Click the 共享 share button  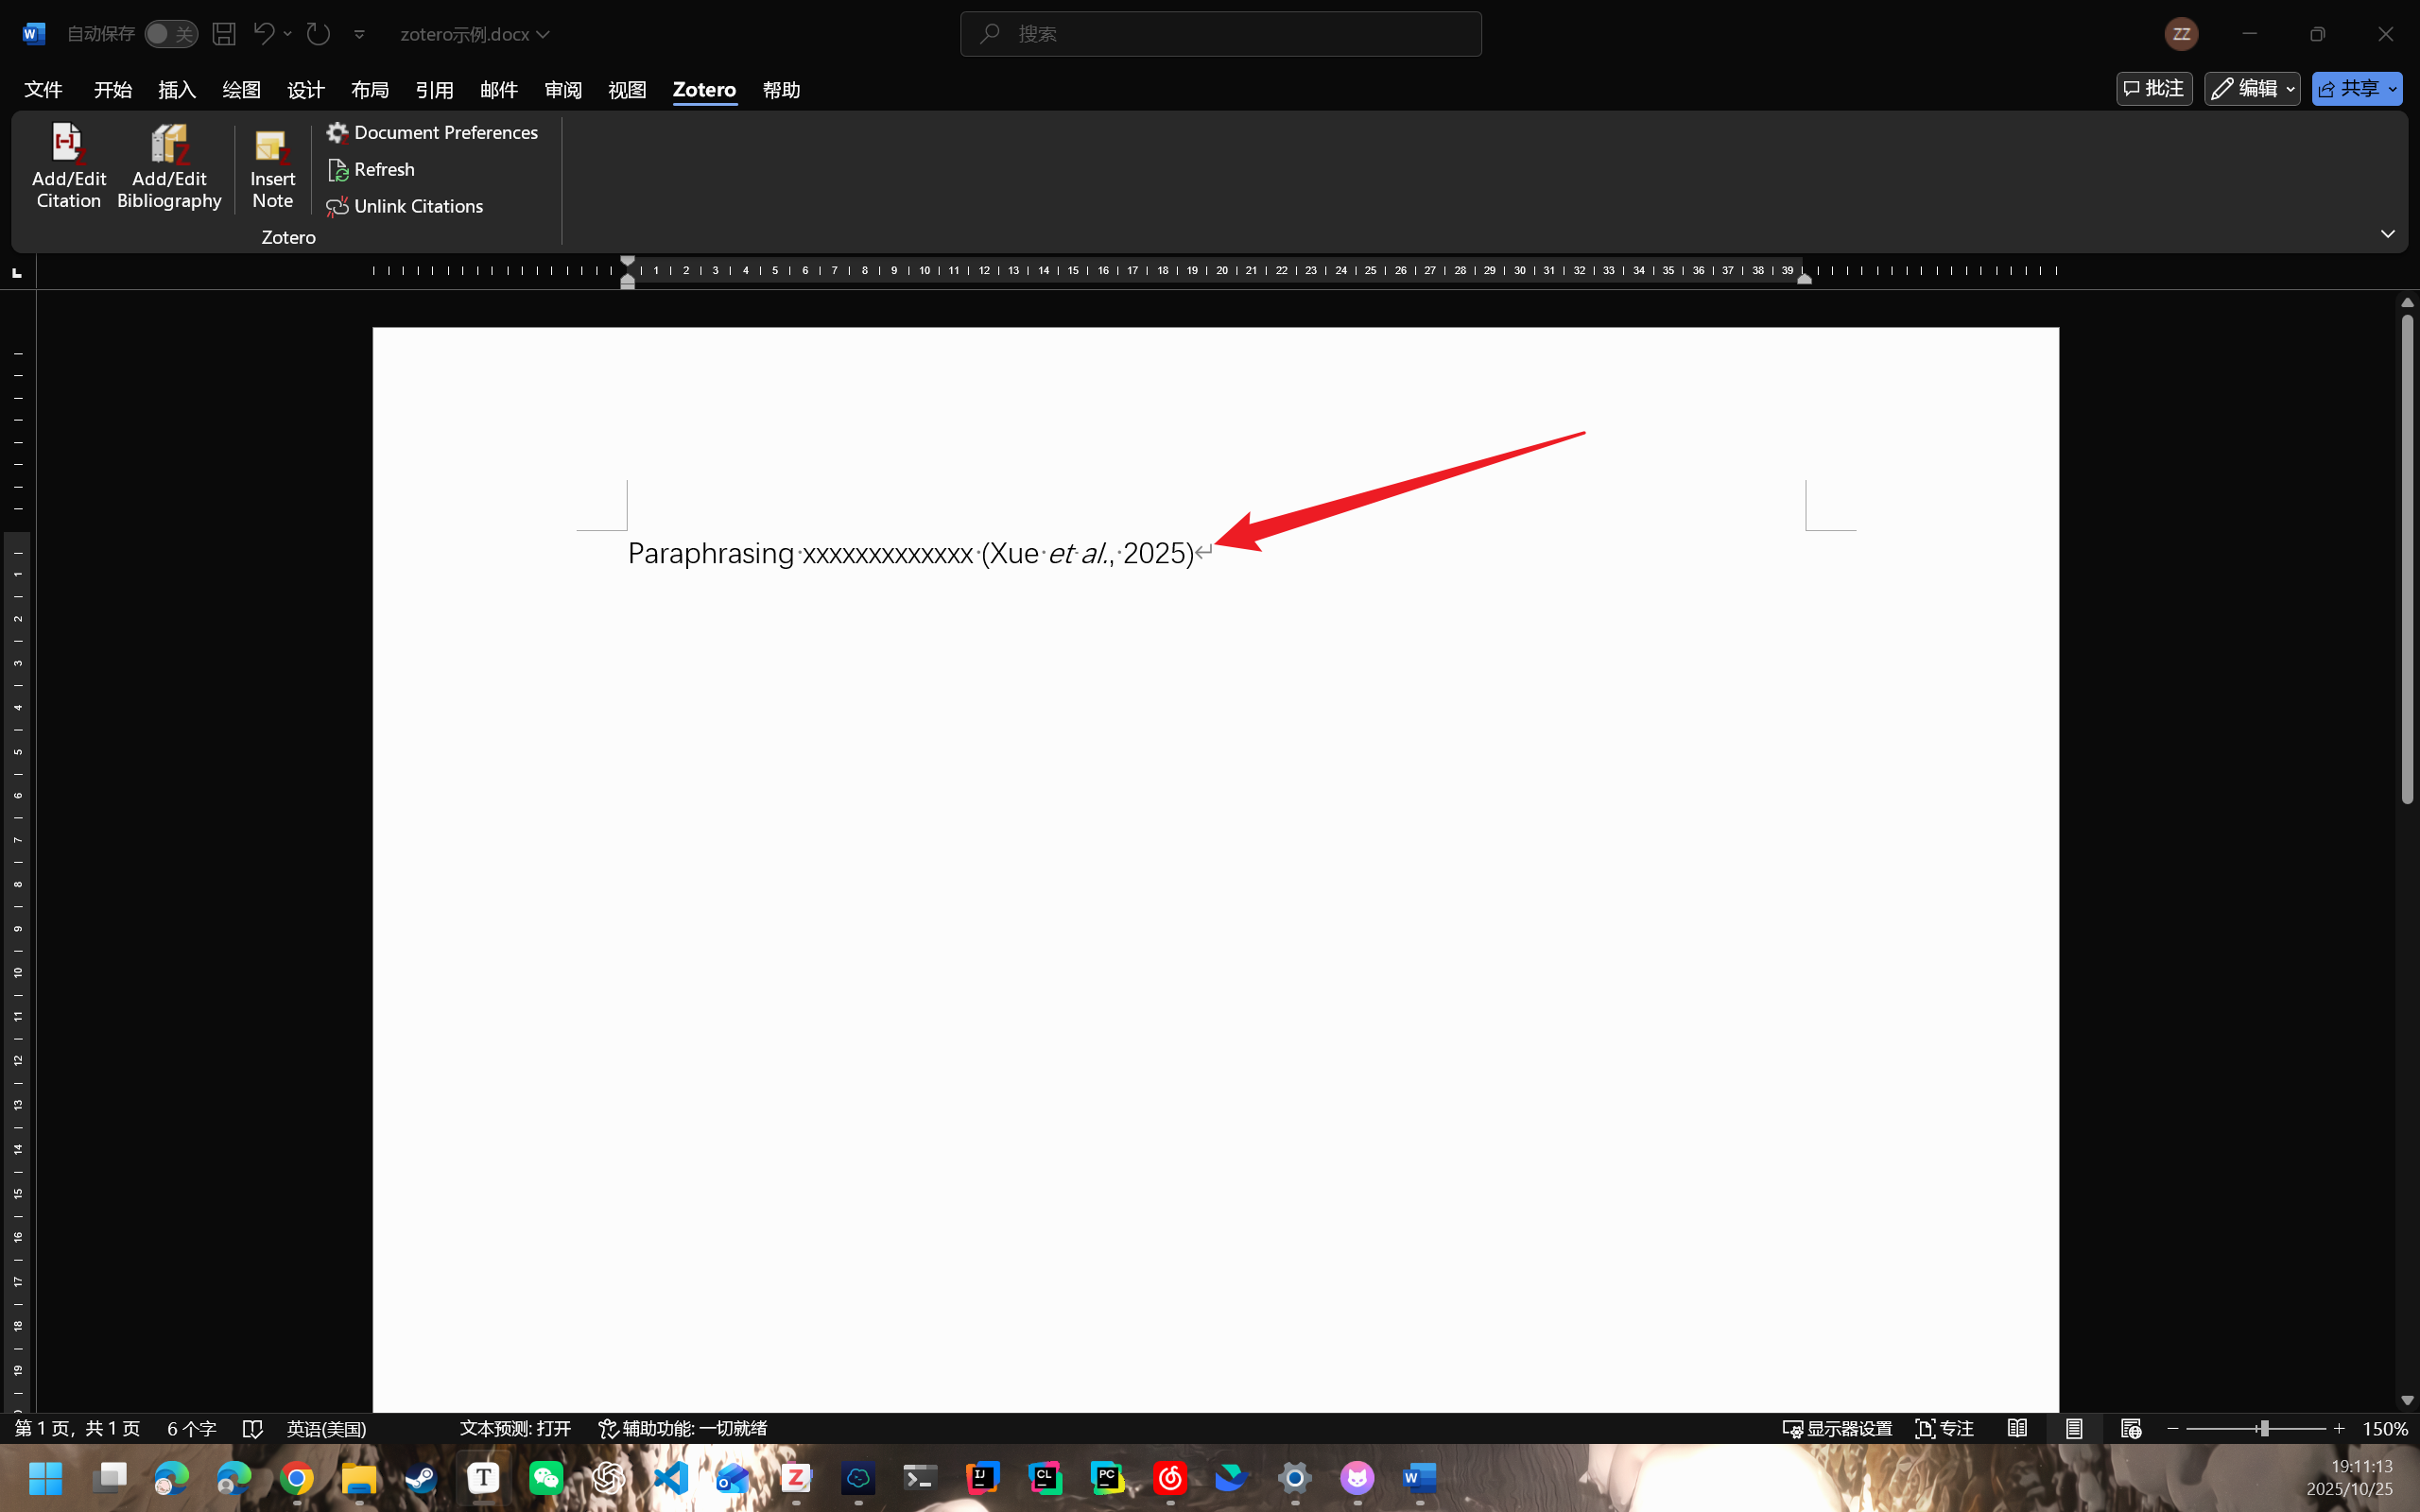tap(2348, 89)
